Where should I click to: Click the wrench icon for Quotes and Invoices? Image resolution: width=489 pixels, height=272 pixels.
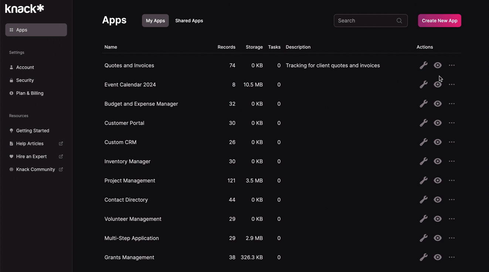click(x=424, y=65)
